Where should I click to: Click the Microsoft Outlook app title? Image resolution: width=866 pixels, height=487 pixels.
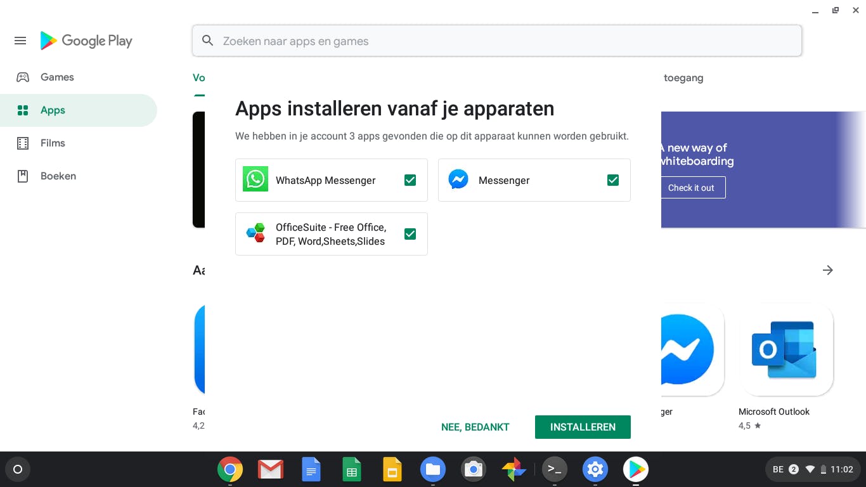click(774, 412)
